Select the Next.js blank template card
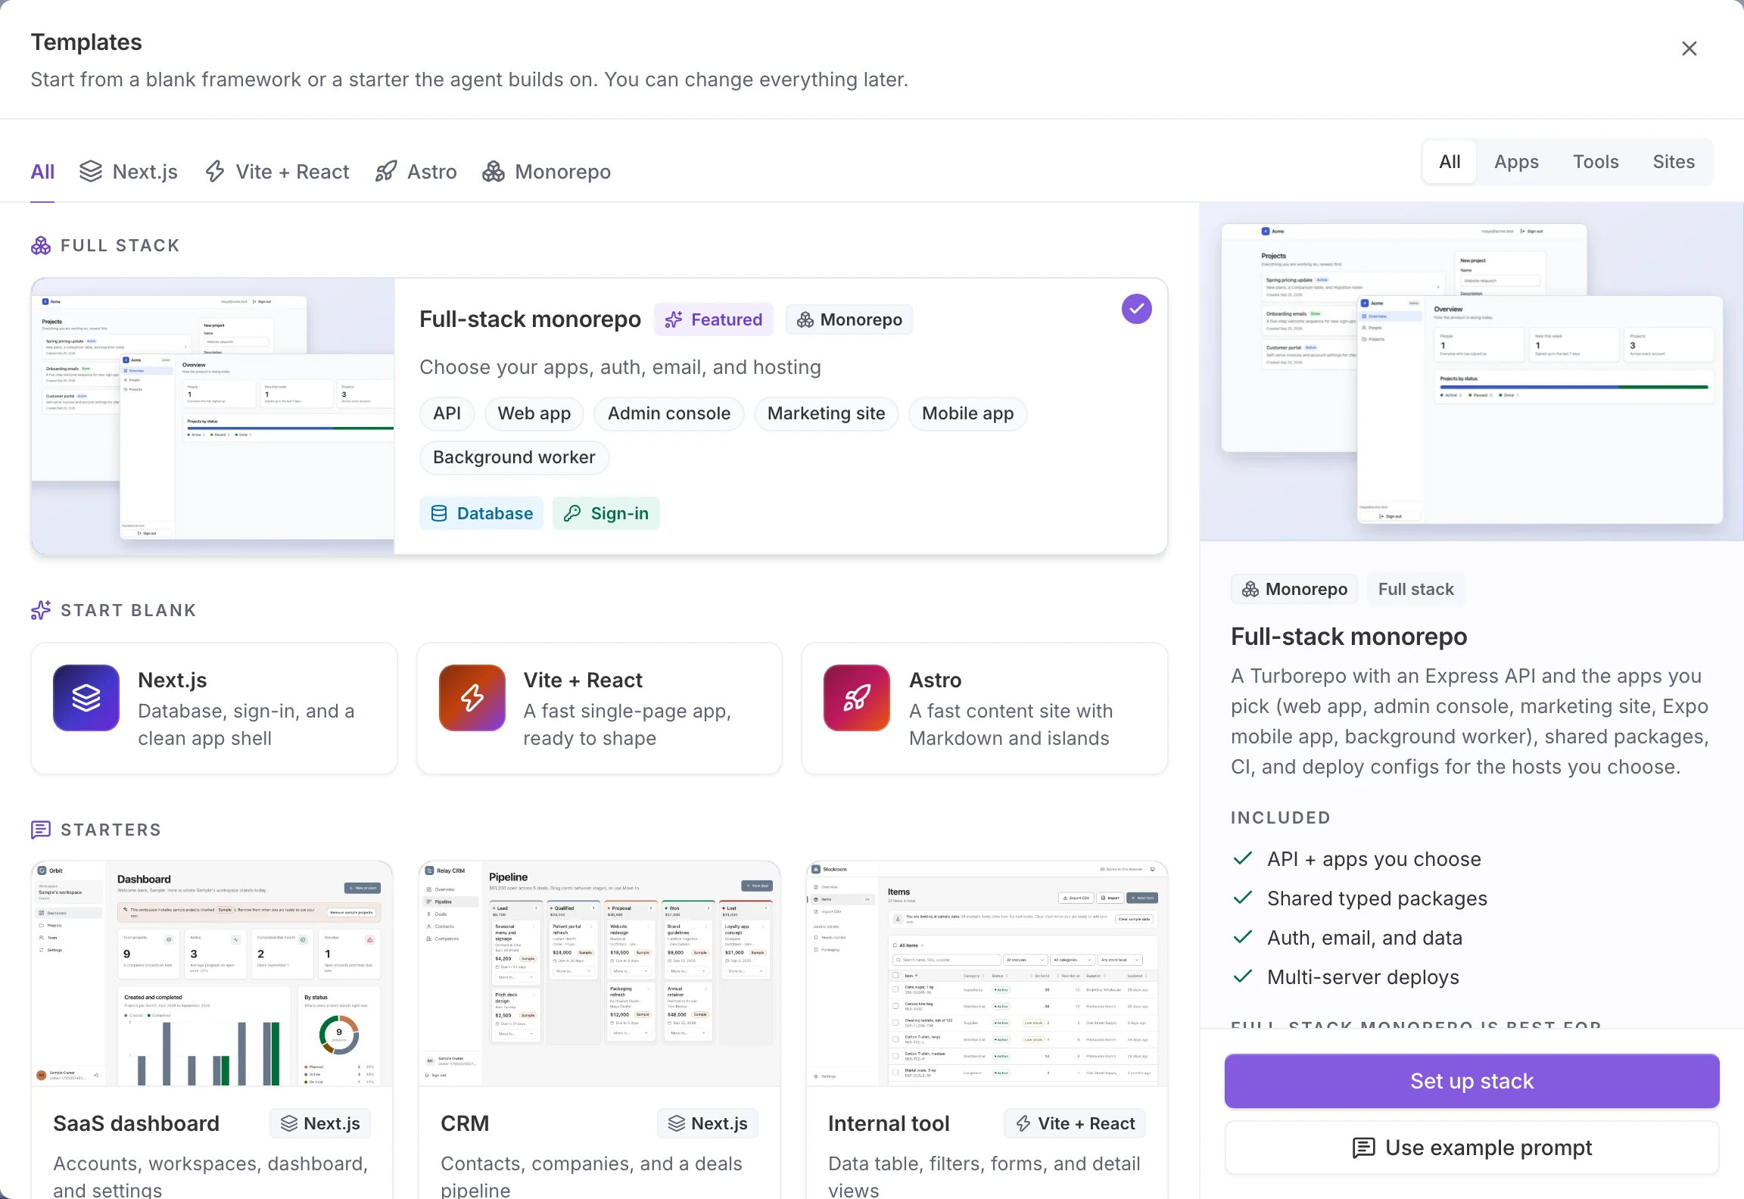The image size is (1744, 1199). pos(214,708)
